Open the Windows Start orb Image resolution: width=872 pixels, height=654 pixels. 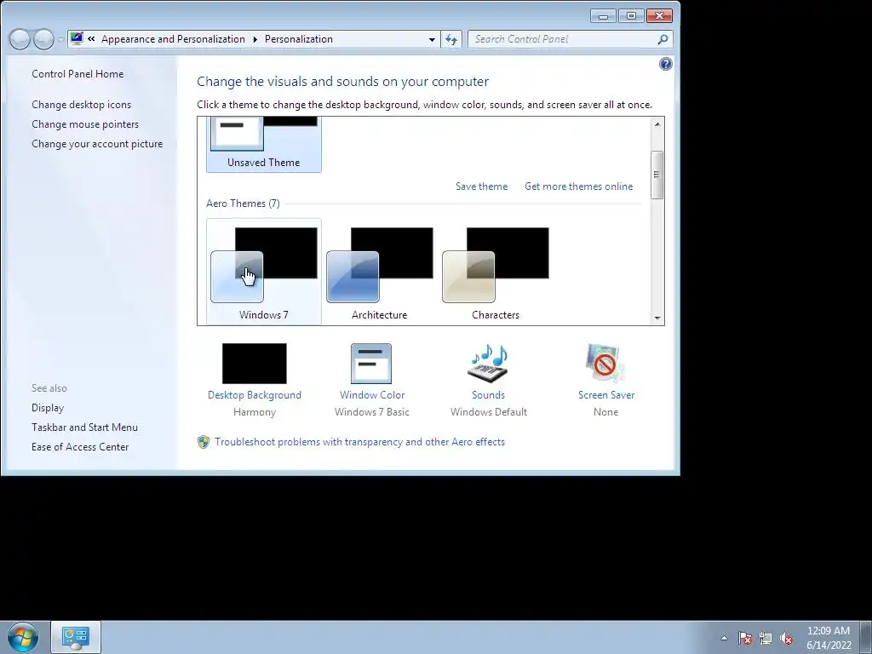tap(23, 637)
